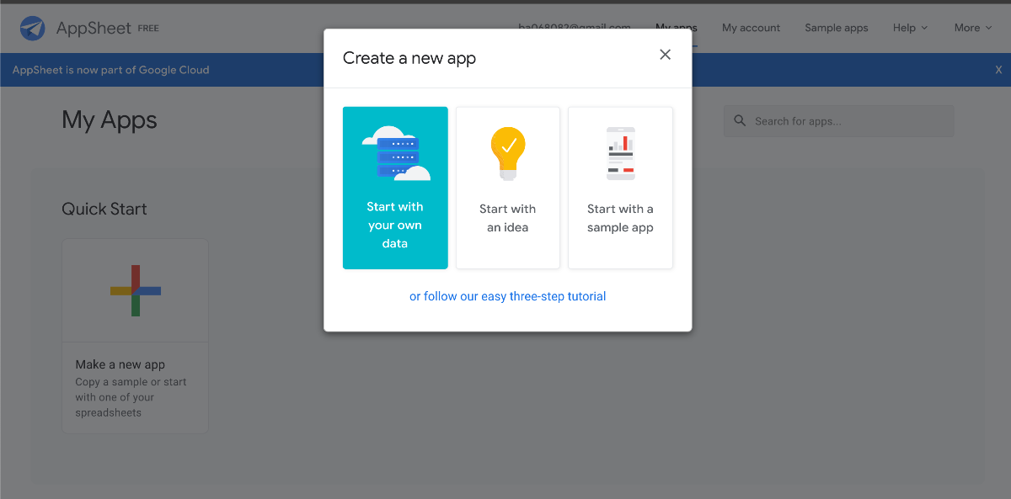
Task: Click the FREE plan label
Action: [x=148, y=29]
